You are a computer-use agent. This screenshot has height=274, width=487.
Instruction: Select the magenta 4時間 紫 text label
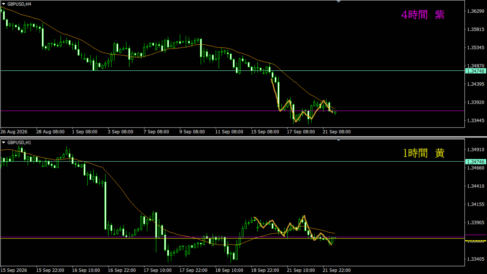tap(423, 14)
